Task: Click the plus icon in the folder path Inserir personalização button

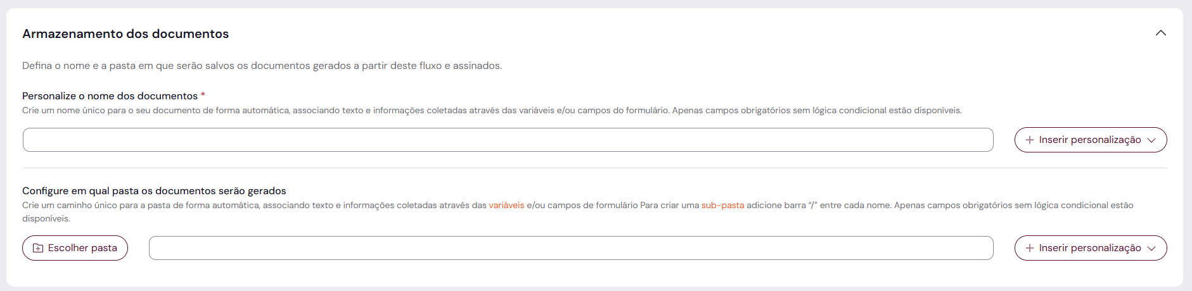Action: point(1029,248)
